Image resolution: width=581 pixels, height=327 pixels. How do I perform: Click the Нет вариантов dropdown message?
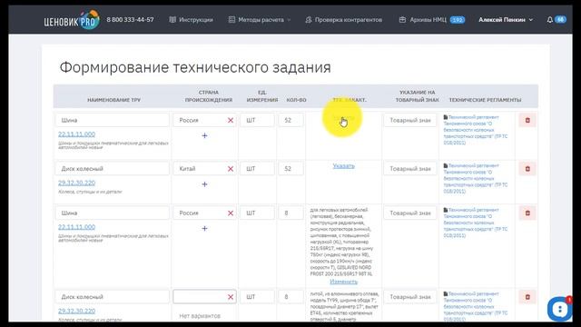[x=200, y=316]
